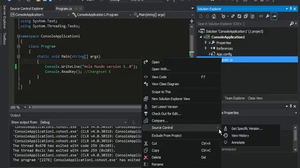The width and height of the screenshot is (300, 168).
Task: Click the search magnifier icon in Solution Explorer
Action: click(x=292, y=24)
